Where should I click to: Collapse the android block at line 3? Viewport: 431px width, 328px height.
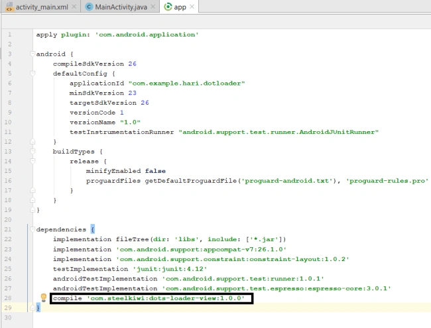[32, 54]
